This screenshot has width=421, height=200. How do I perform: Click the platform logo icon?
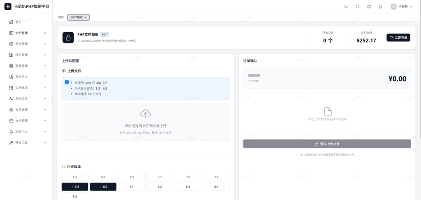(8, 7)
